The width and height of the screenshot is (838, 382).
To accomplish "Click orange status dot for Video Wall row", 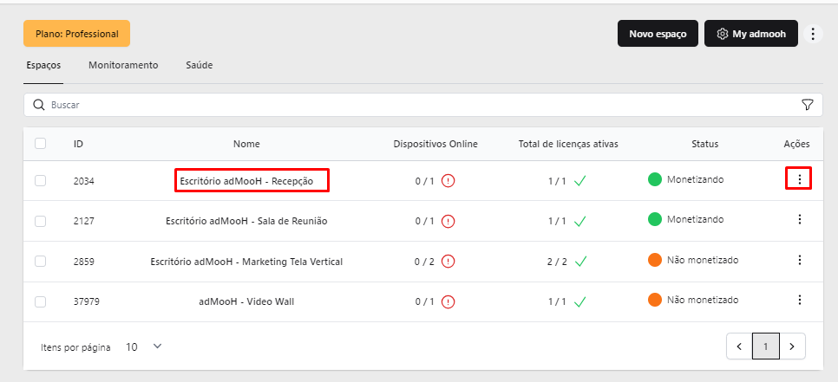I will (x=655, y=300).
